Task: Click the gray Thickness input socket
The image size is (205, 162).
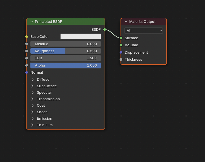Action: click(x=121, y=60)
